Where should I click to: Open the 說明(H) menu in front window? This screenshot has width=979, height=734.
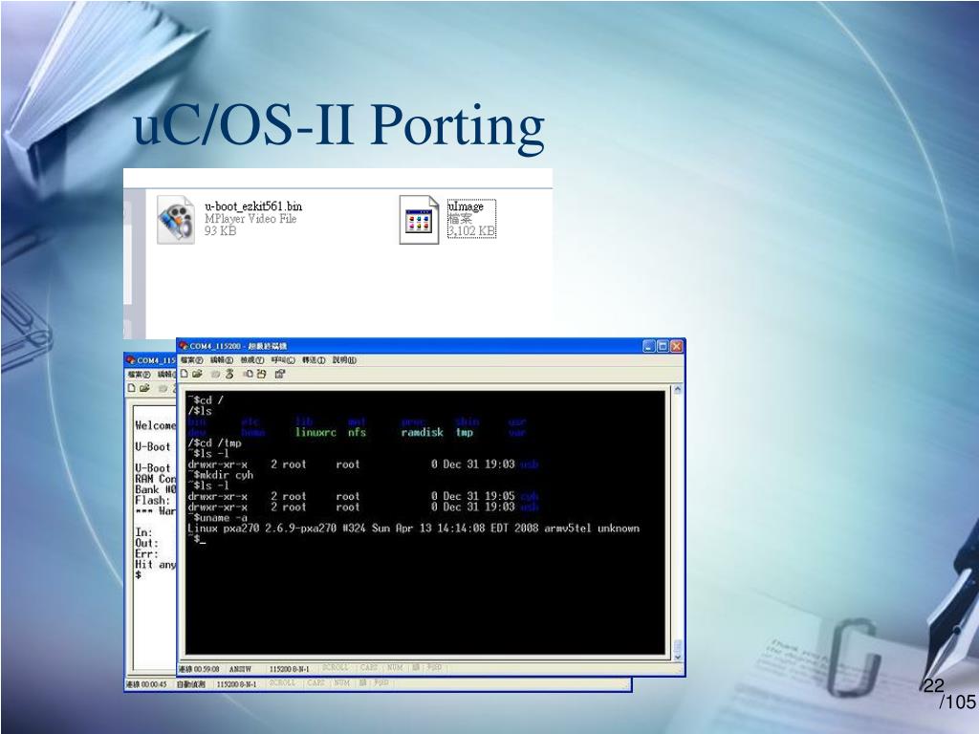pos(344,360)
